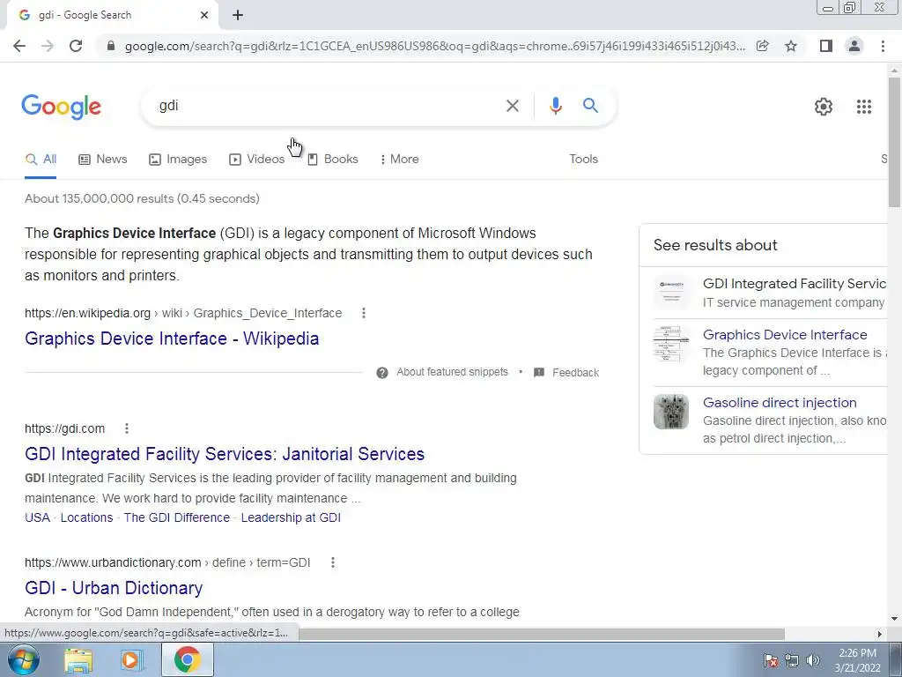The image size is (902, 677).
Task: Switch to the Videos tab
Action: point(256,160)
